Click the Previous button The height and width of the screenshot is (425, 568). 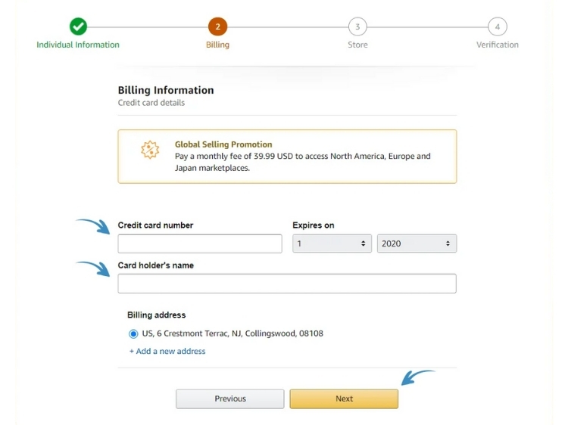pyautogui.click(x=230, y=399)
